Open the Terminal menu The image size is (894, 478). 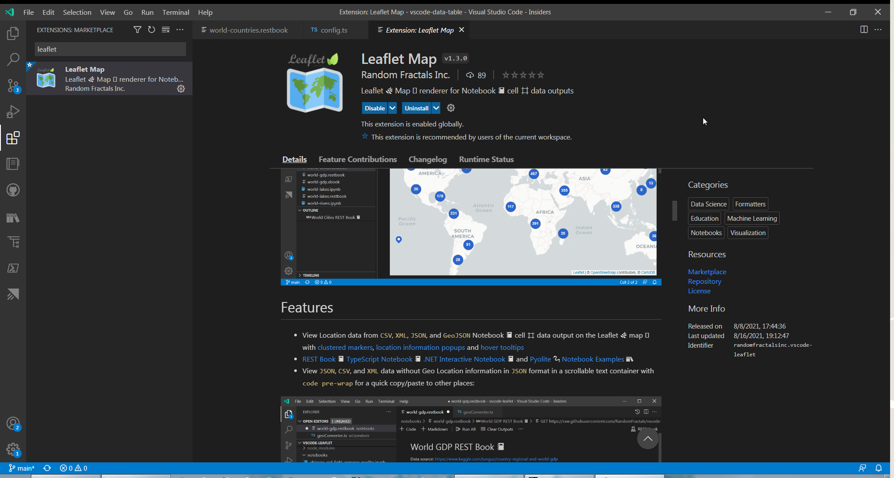(175, 12)
